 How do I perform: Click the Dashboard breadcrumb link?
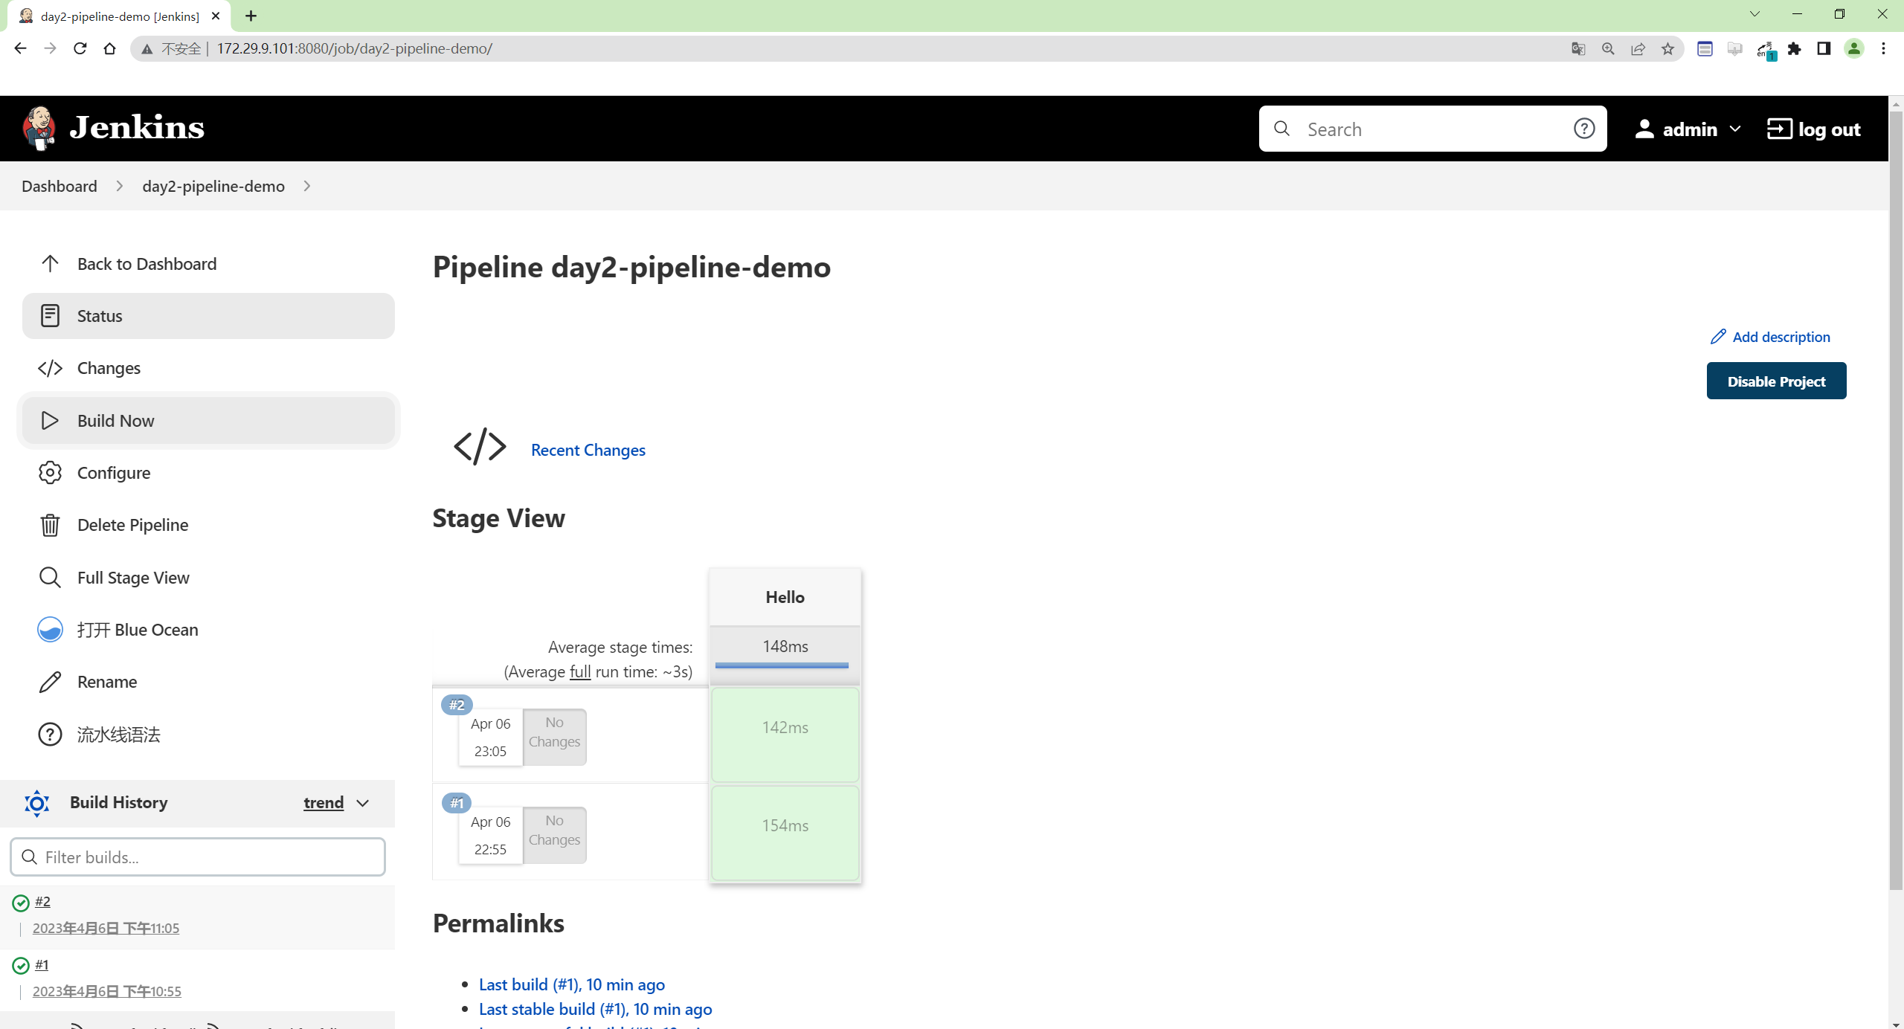tap(59, 186)
